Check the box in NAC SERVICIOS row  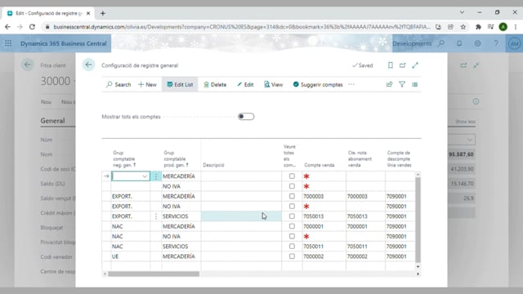tap(292, 246)
